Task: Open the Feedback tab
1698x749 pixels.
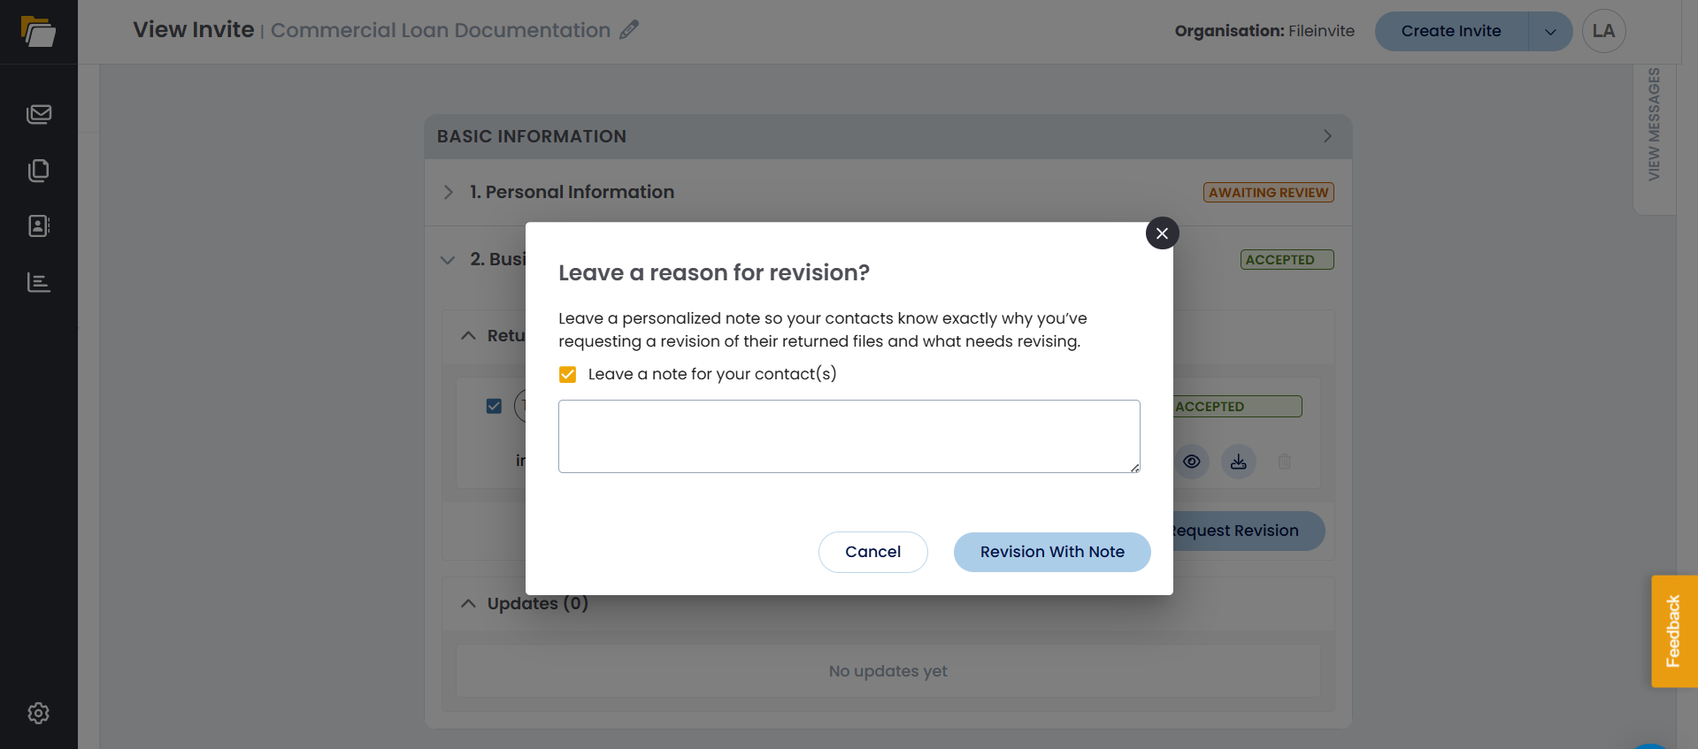Action: [1673, 631]
